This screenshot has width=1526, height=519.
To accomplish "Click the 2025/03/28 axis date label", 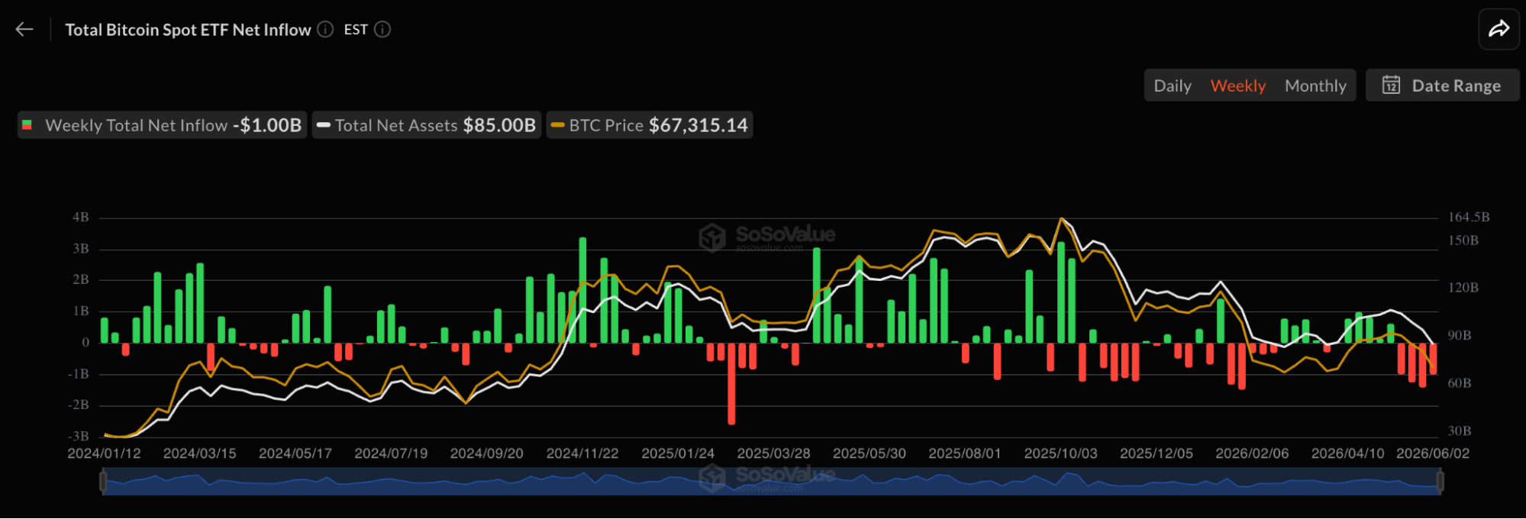I will (x=773, y=453).
